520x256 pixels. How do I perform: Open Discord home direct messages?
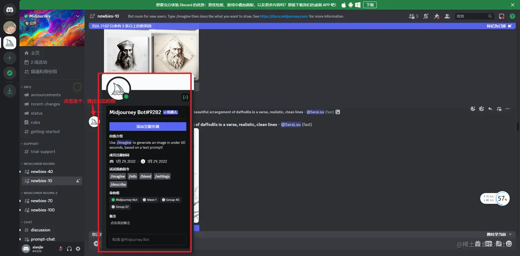(x=10, y=10)
